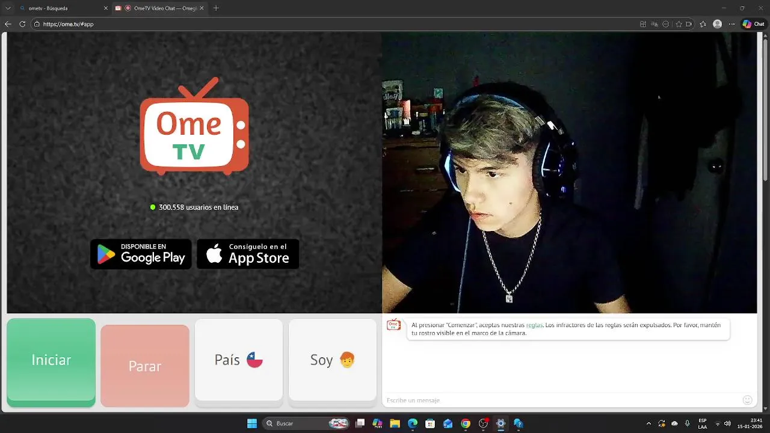The height and width of the screenshot is (433, 770).
Task: Open the circled three-dots icon in address bar
Action: pos(666,24)
